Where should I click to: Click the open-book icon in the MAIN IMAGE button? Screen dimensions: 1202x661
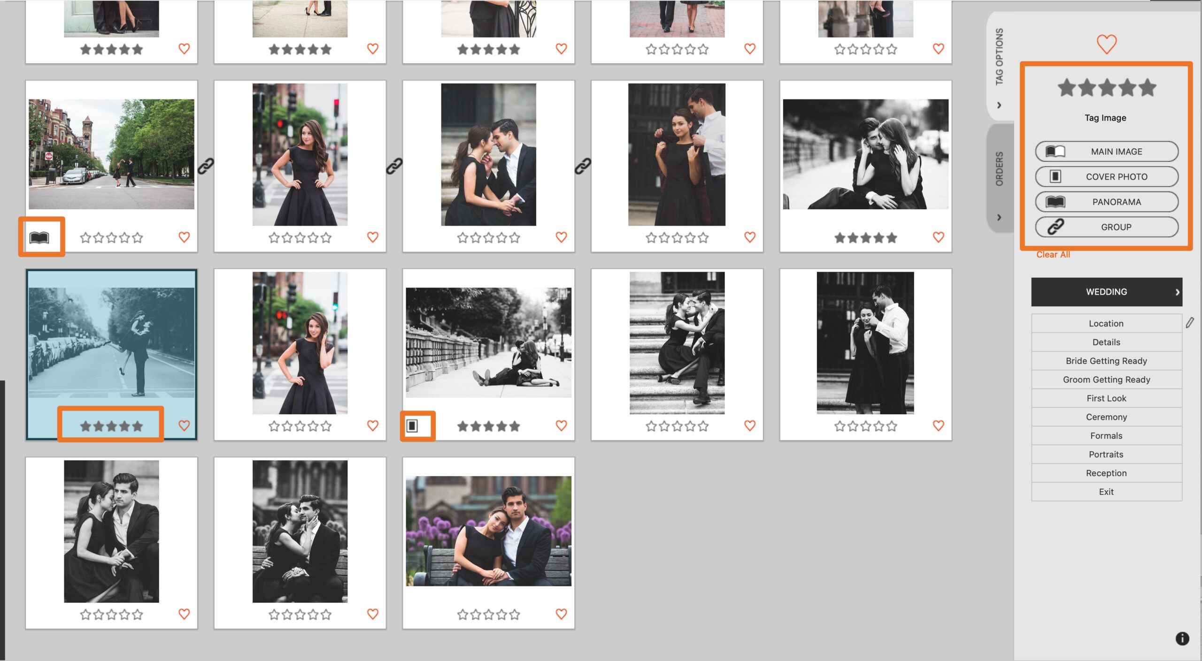click(1055, 152)
